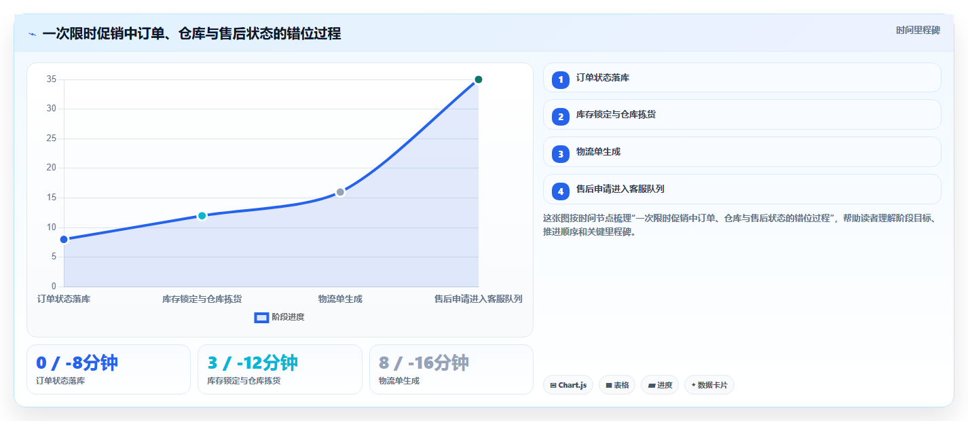Click the x-axis label 库存锁定与仓库拣货
The height and width of the screenshot is (421, 968).
pyautogui.click(x=202, y=299)
